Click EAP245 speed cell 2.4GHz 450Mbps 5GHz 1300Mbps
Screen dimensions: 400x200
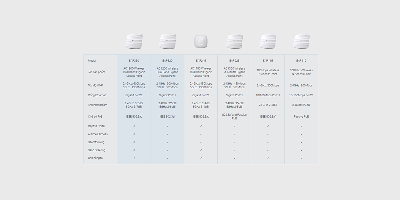click(201, 85)
